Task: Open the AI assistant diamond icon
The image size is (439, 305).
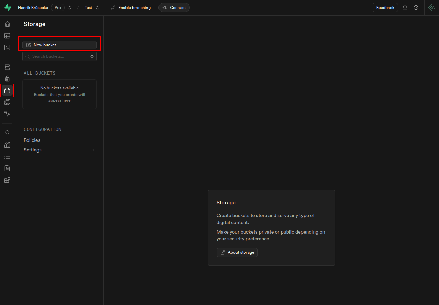Action: (432, 8)
